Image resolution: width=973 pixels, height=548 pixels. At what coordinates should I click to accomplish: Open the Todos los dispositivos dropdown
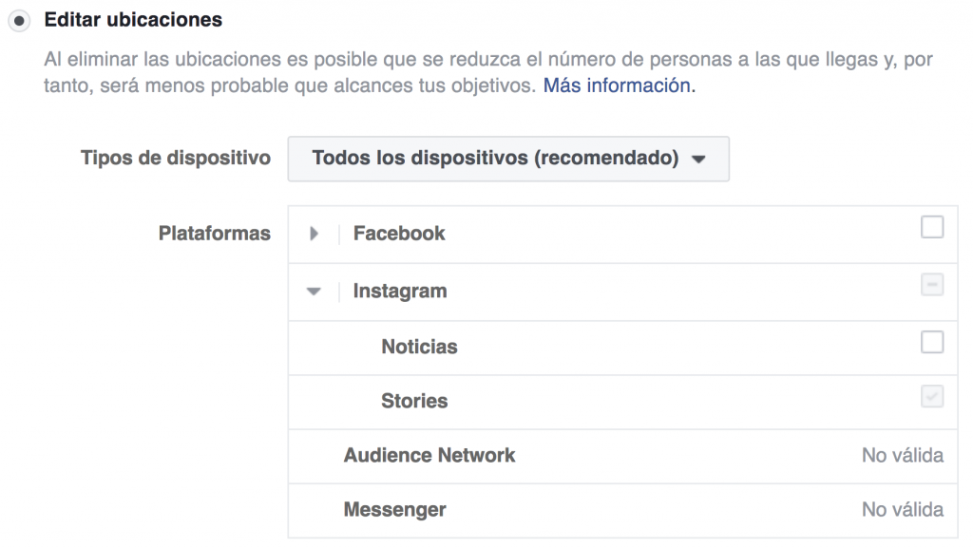pos(508,159)
